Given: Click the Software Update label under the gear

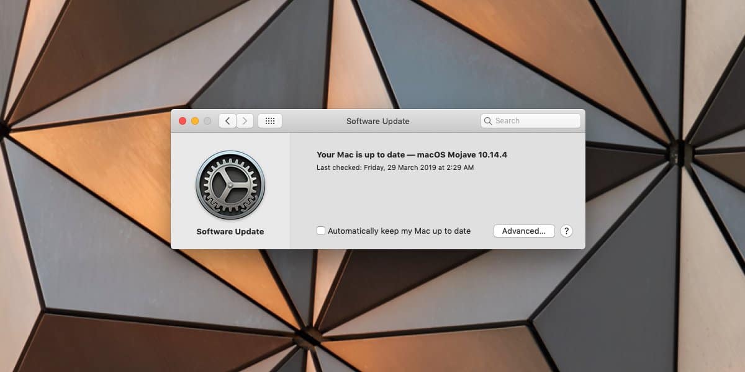Looking at the screenshot, I should (x=230, y=231).
